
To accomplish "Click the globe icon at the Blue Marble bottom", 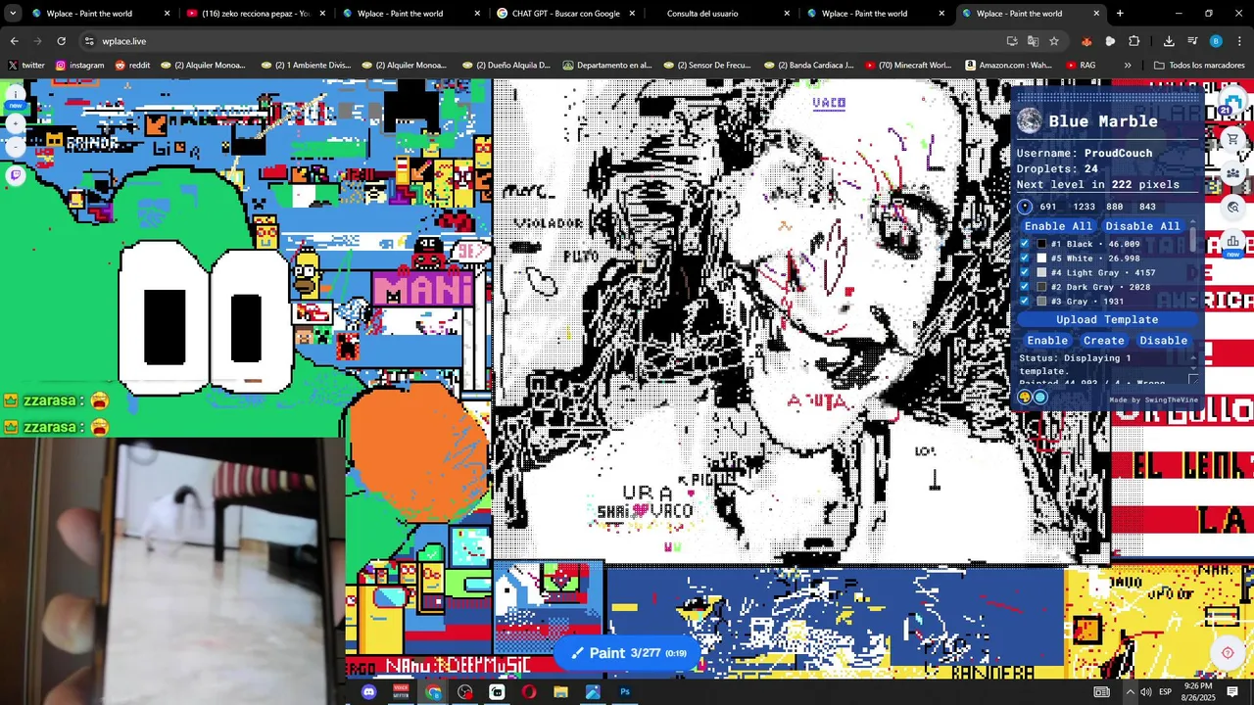I will [1040, 398].
